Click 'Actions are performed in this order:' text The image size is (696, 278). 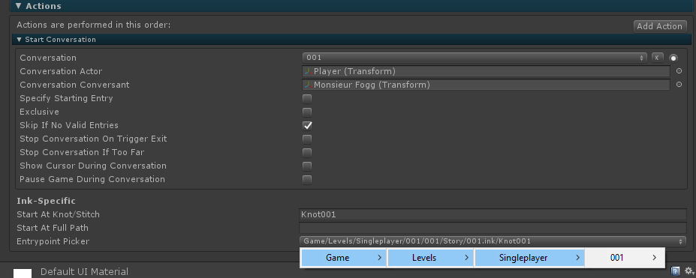click(93, 25)
